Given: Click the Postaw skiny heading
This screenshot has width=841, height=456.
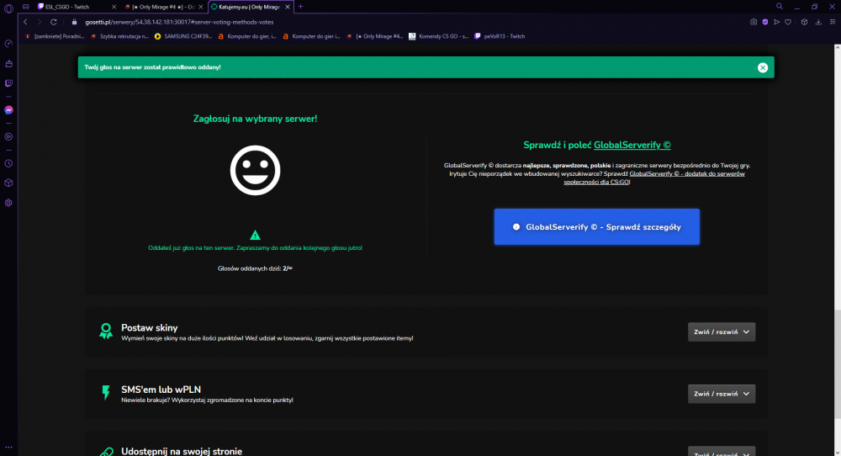Looking at the screenshot, I should (x=149, y=328).
